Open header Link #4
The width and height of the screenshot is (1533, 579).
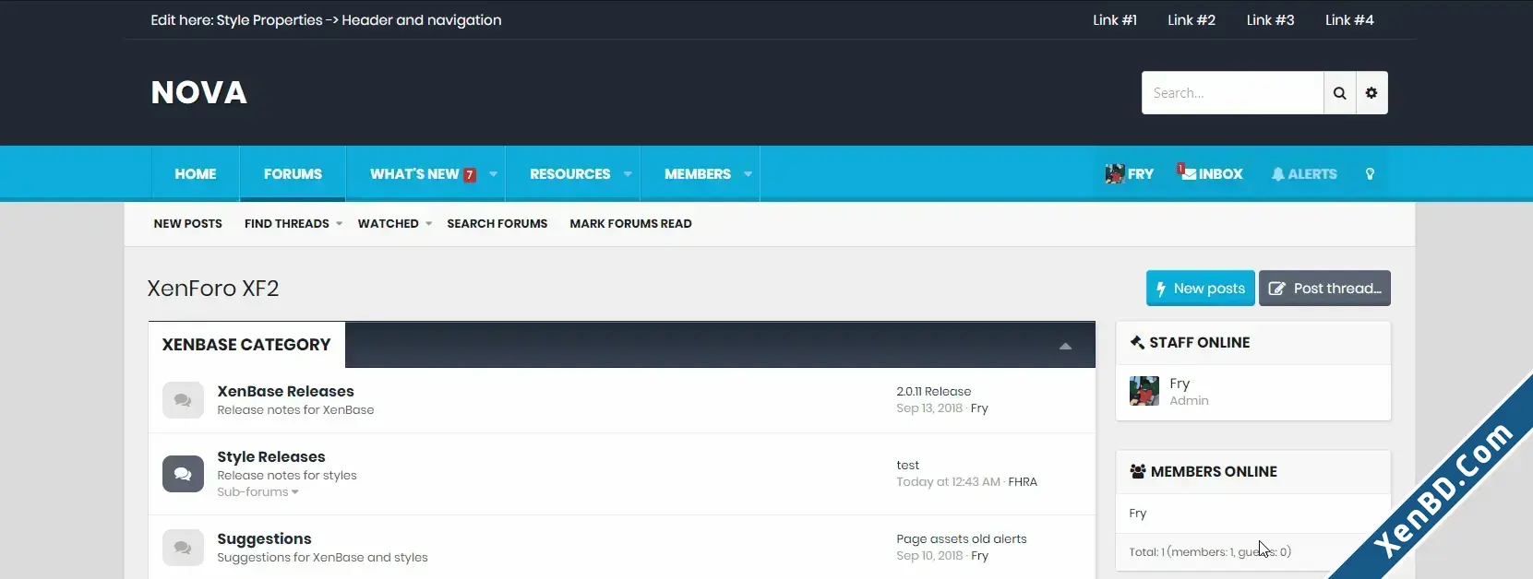1350,20
